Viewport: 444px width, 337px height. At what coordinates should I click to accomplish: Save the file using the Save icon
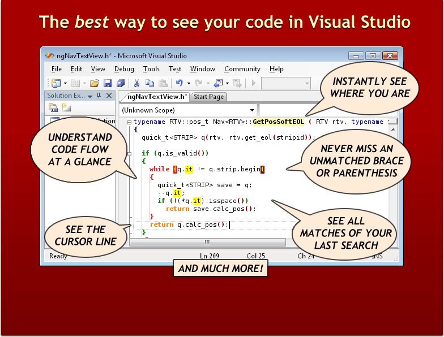107,83
